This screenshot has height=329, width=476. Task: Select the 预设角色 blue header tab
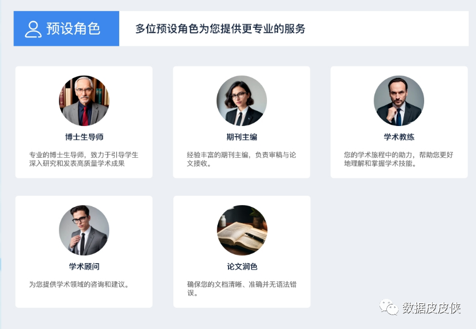[x=66, y=28]
